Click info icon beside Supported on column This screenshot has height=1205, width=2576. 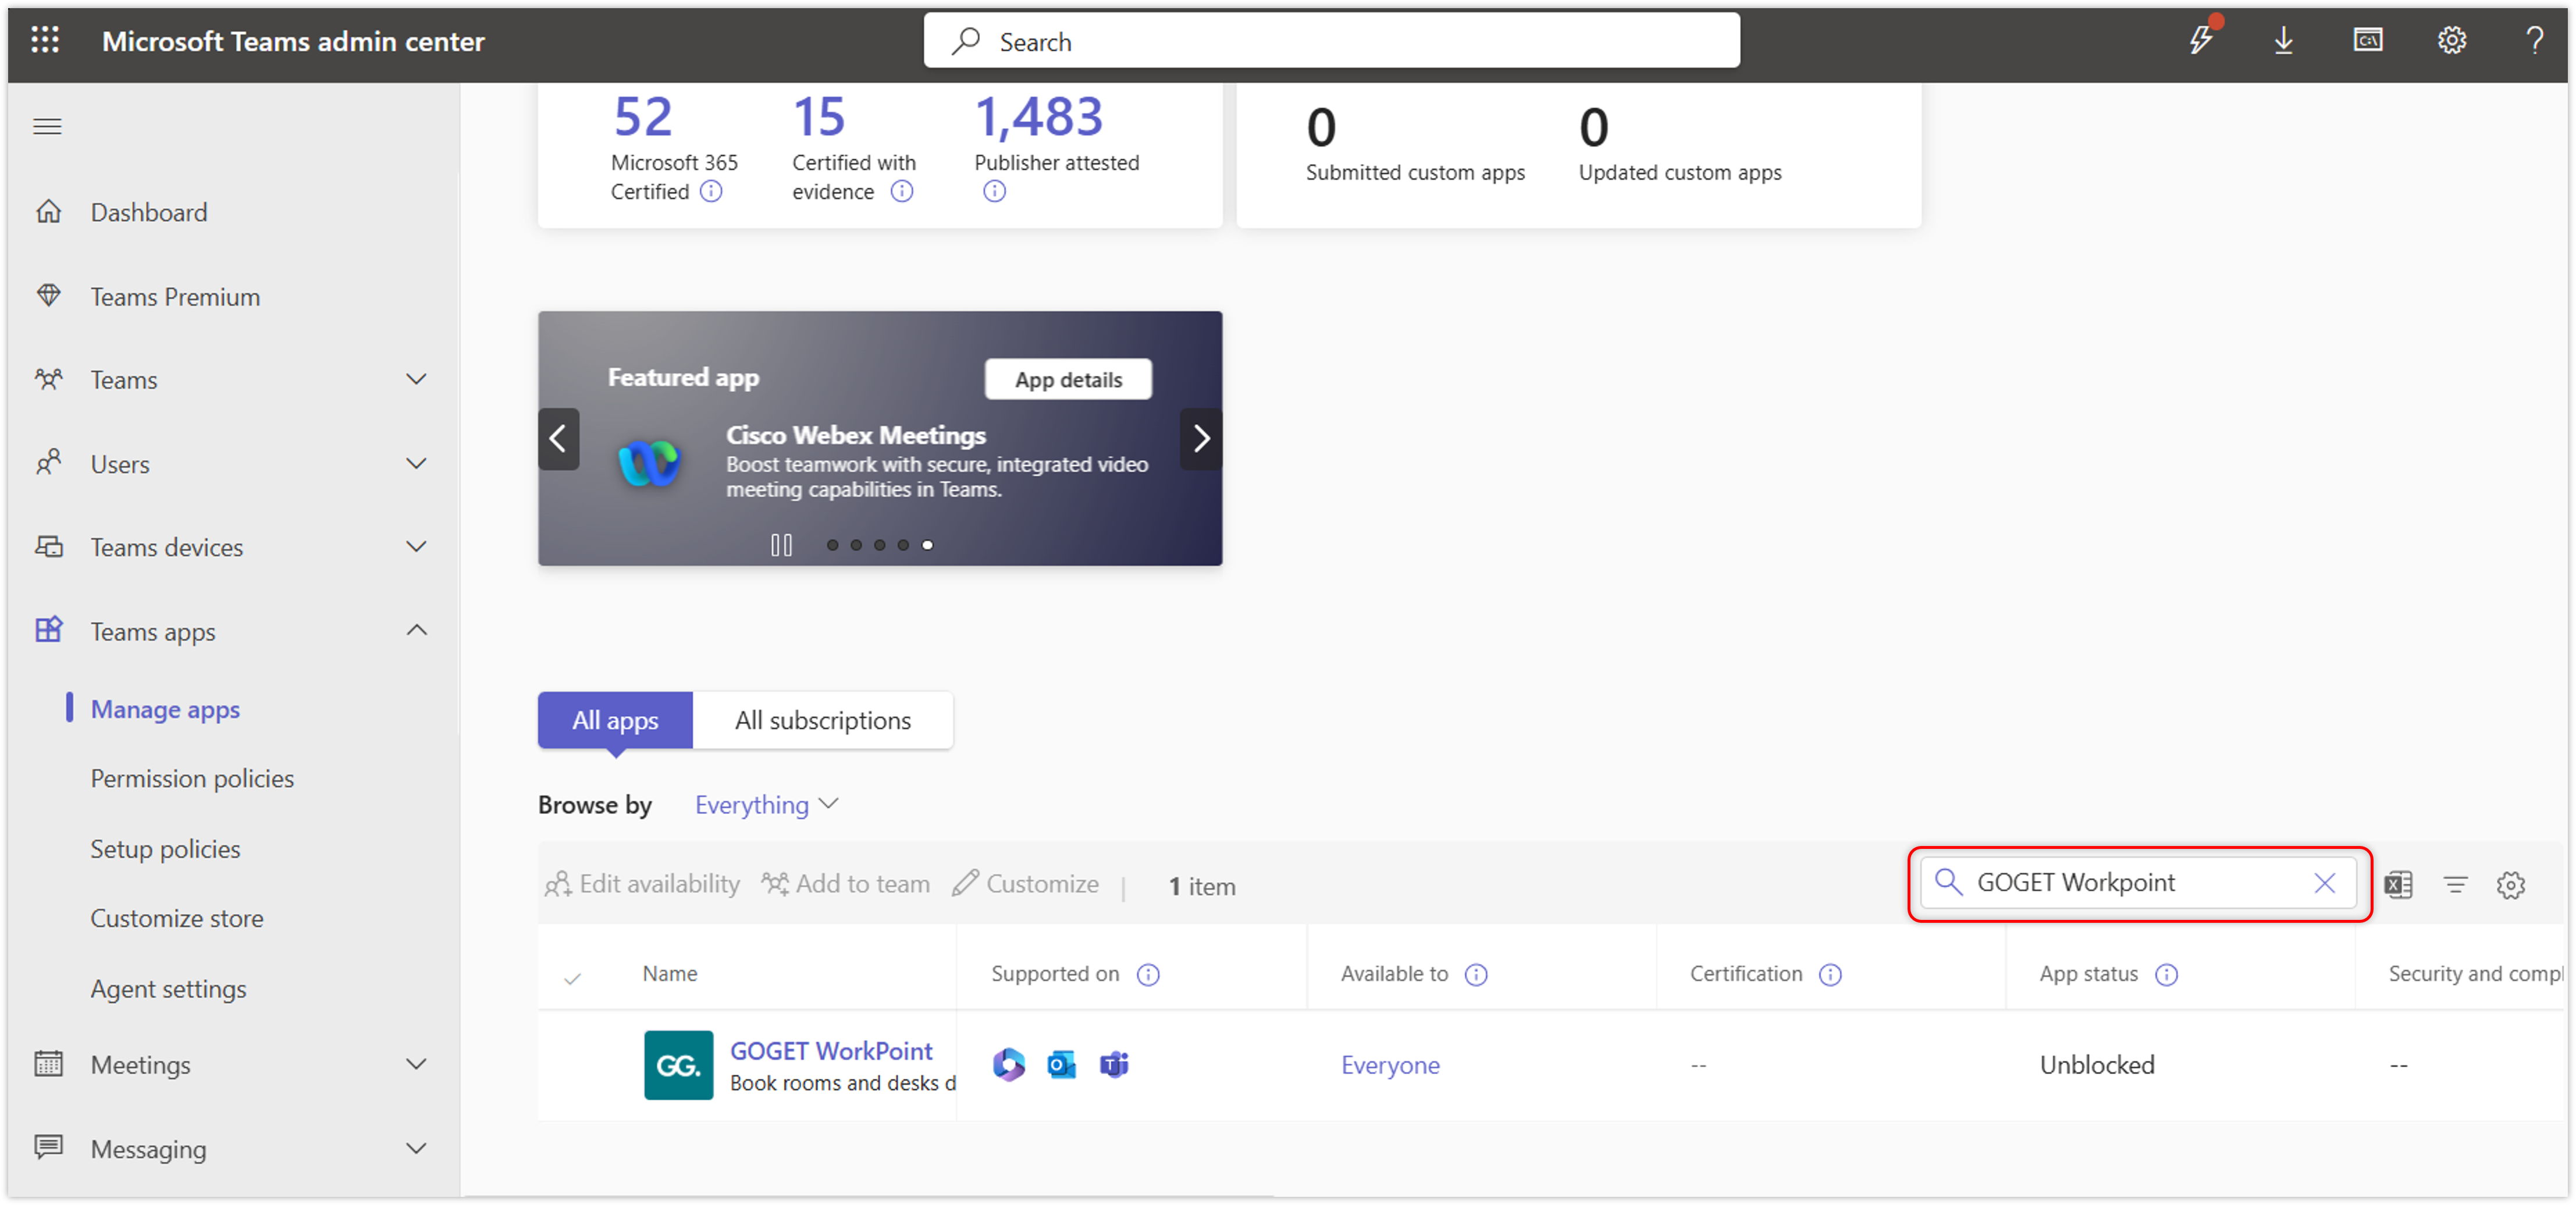[1148, 974]
